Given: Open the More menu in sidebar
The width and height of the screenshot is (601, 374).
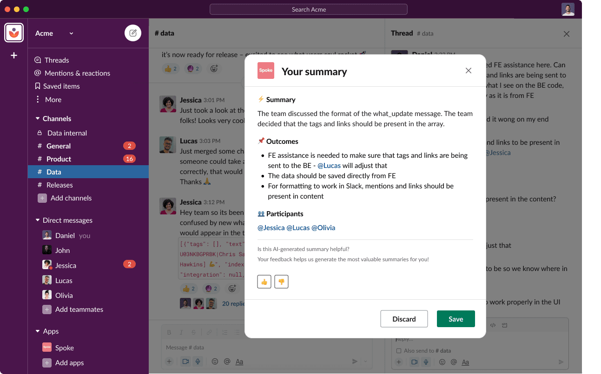Looking at the screenshot, I should click(48, 100).
